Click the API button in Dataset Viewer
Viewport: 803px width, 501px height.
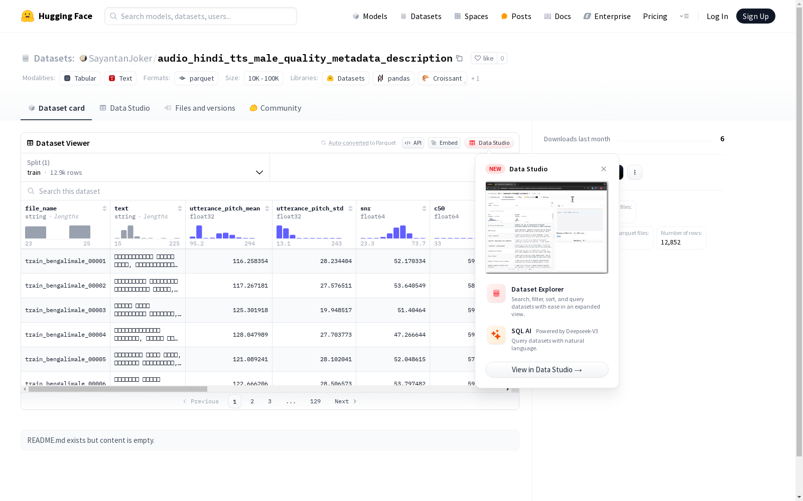[413, 143]
